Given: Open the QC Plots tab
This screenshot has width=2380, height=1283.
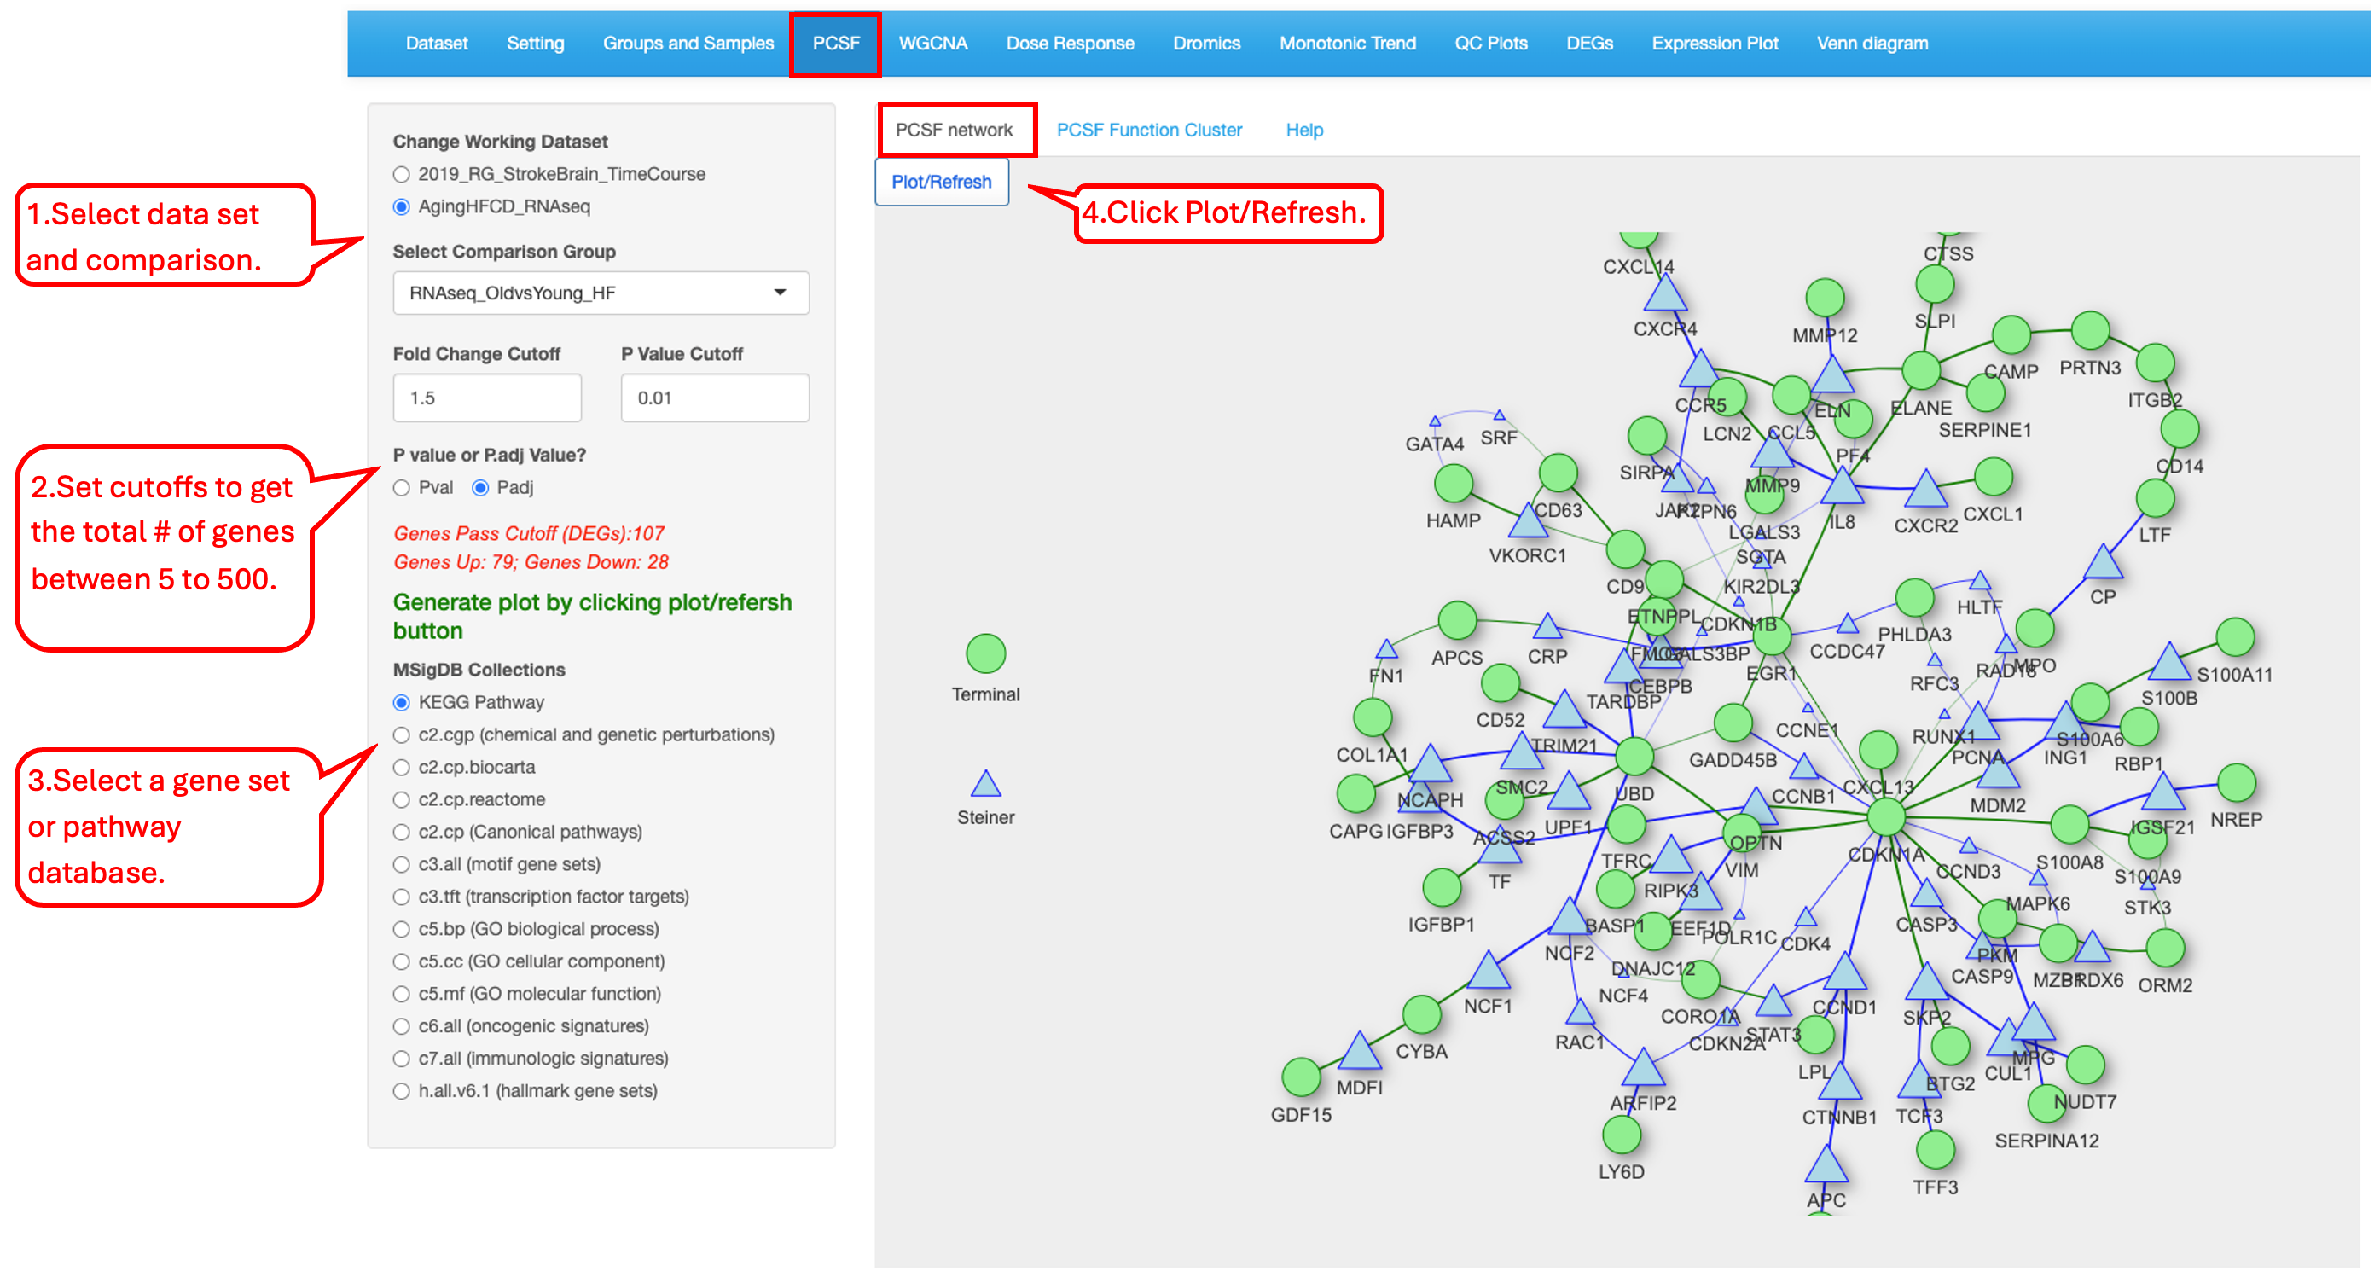Looking at the screenshot, I should pyautogui.click(x=1490, y=44).
